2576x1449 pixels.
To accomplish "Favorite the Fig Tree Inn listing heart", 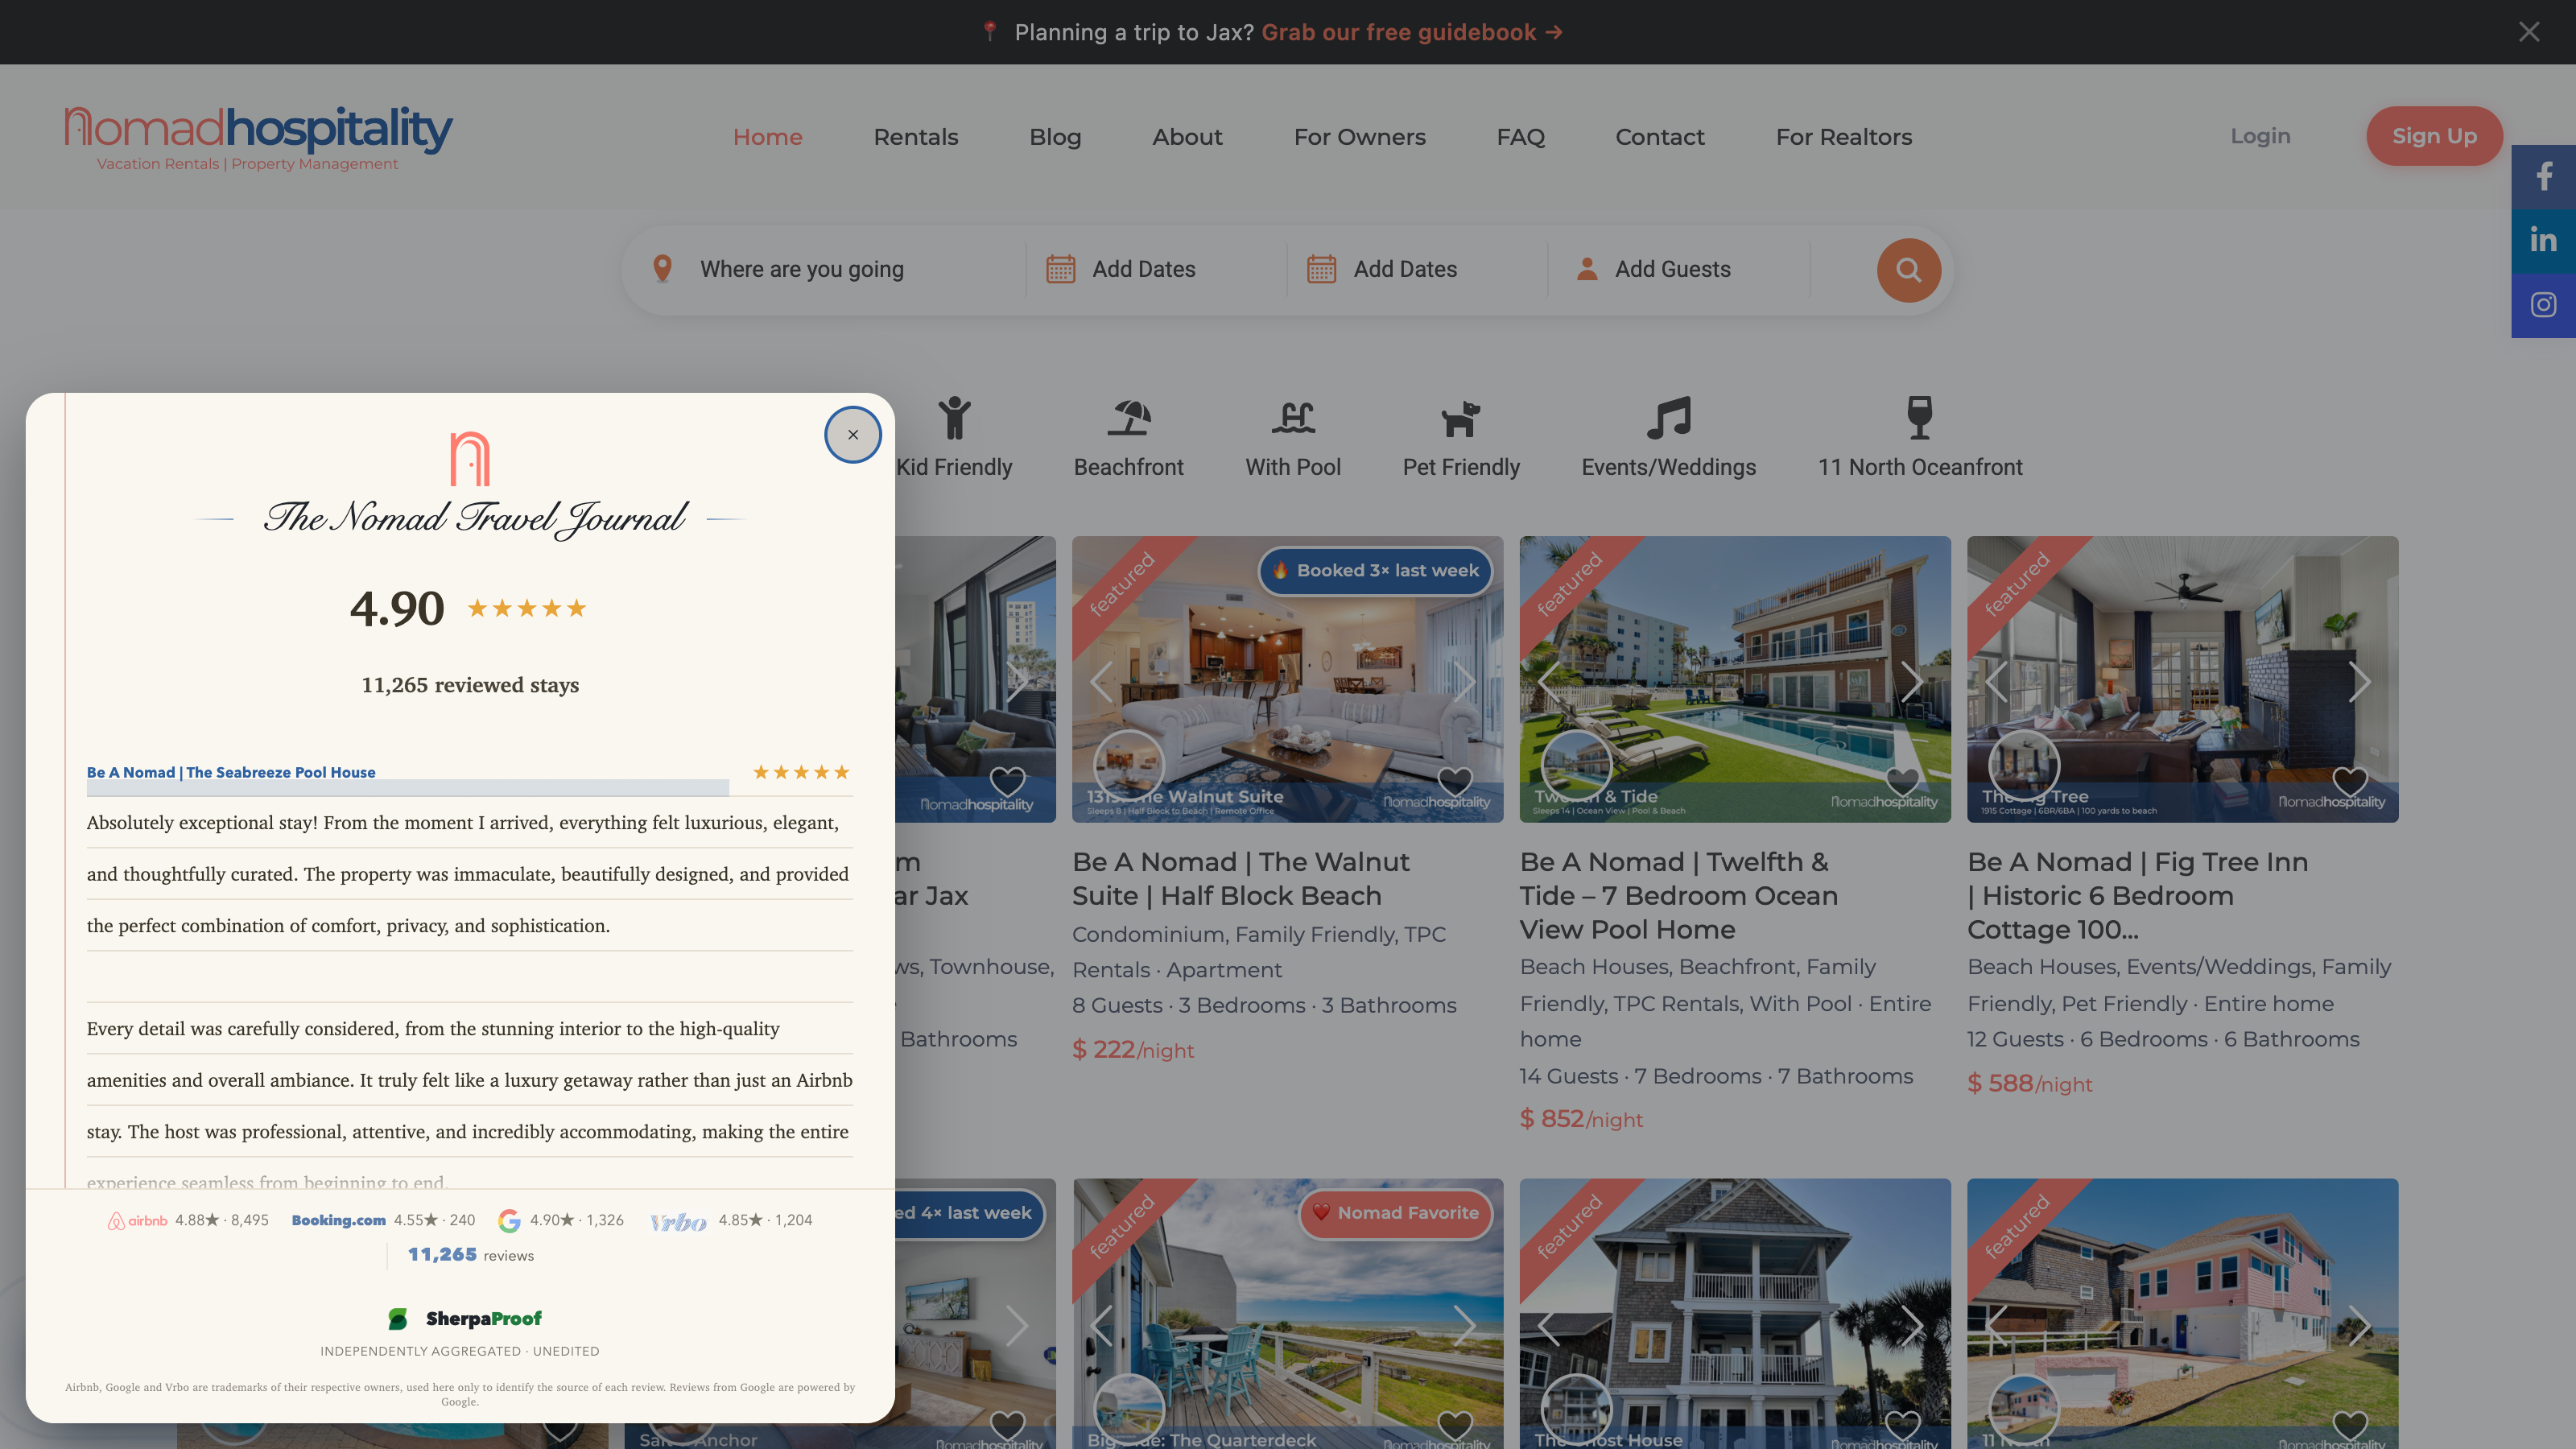I will (x=2350, y=780).
